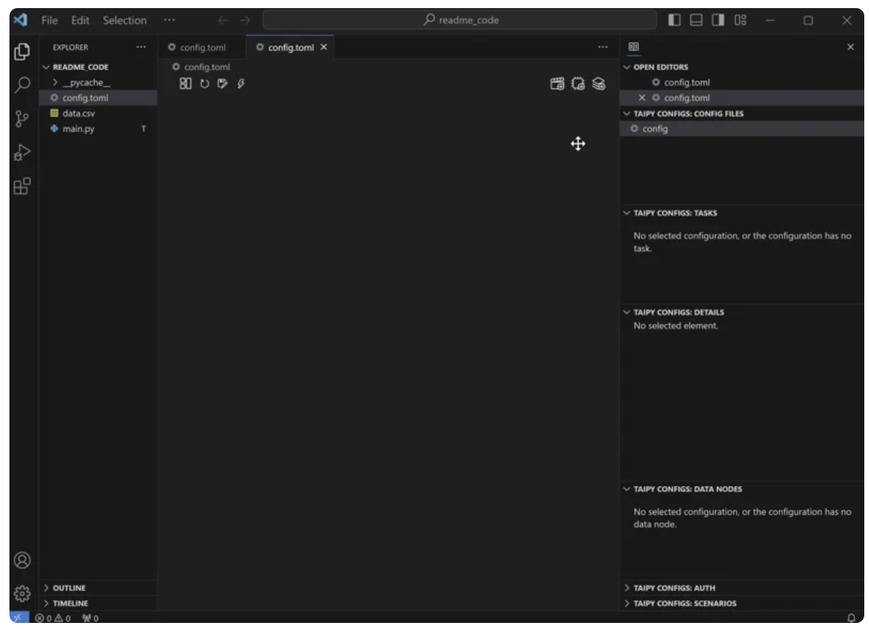869x629 pixels.
Task: Open editor more actions ellipsis
Action: pyautogui.click(x=602, y=47)
